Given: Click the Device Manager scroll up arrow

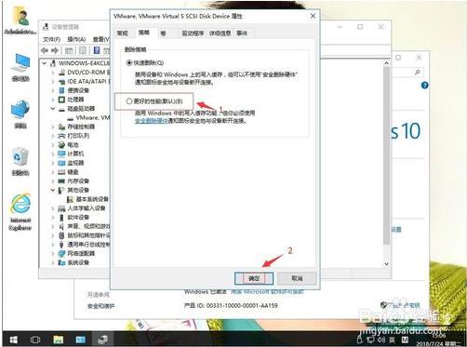Looking at the screenshot, I should coord(386,63).
